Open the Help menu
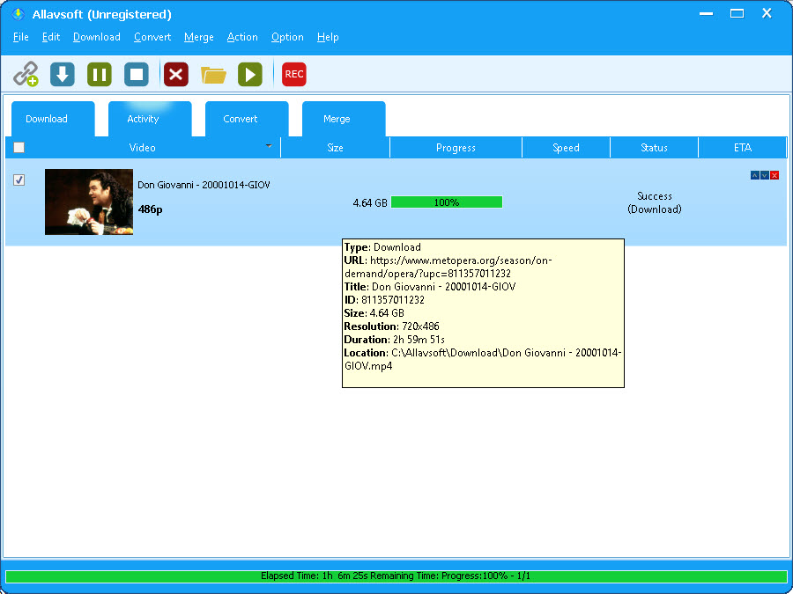This screenshot has width=793, height=594. pyautogui.click(x=328, y=37)
